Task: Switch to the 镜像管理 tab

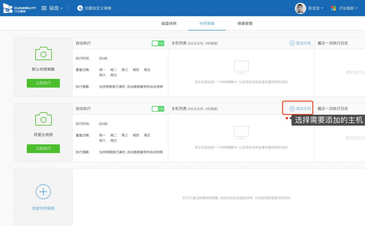Action: coord(245,23)
